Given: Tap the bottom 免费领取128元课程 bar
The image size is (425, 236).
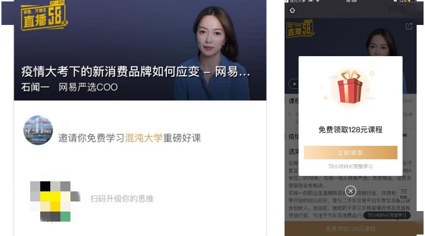Looking at the screenshot, I should pos(350,229).
